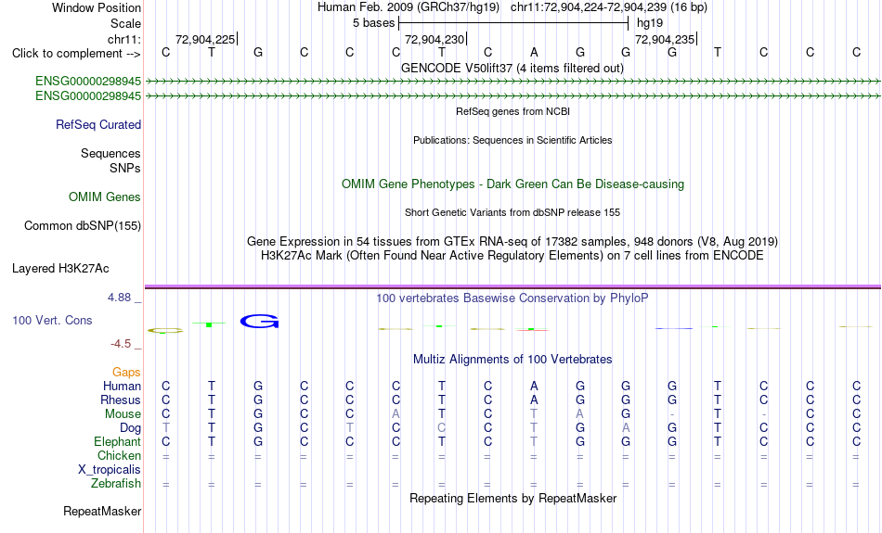Open the RepeatMasker track label

[x=102, y=511]
